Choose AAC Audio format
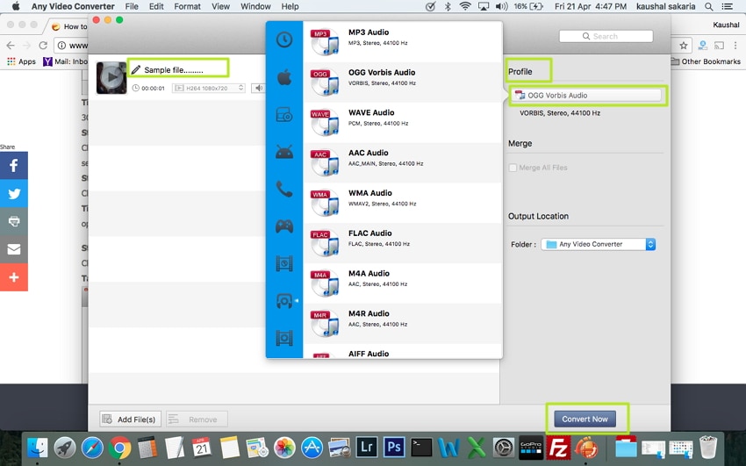 (403, 162)
